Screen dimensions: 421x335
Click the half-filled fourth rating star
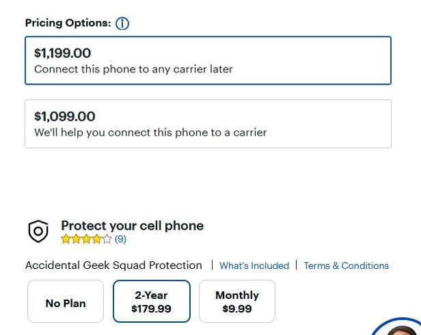coord(96,239)
